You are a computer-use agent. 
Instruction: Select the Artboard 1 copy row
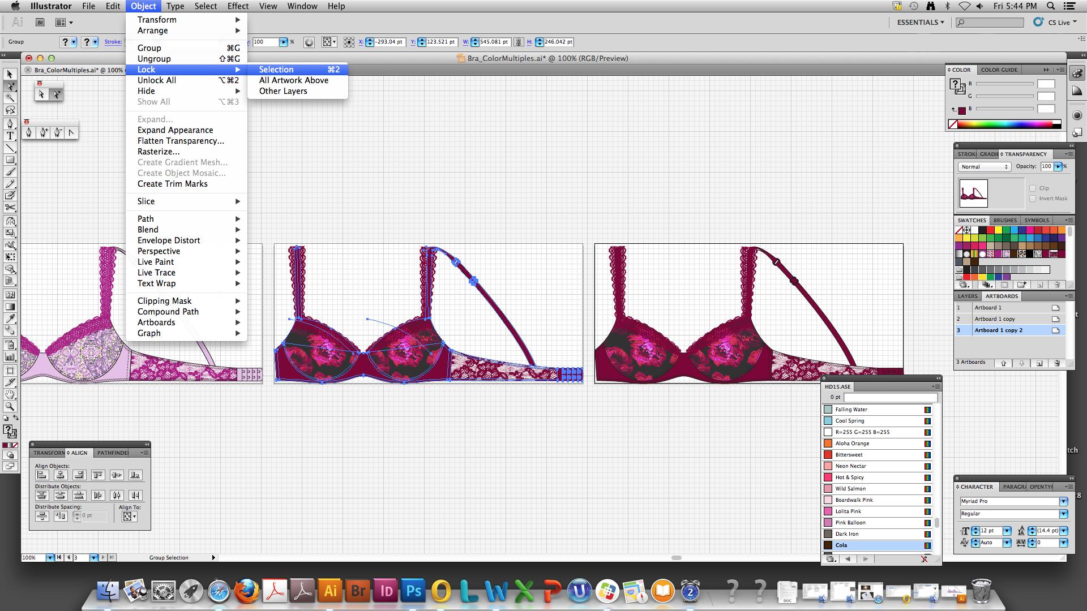pos(994,319)
